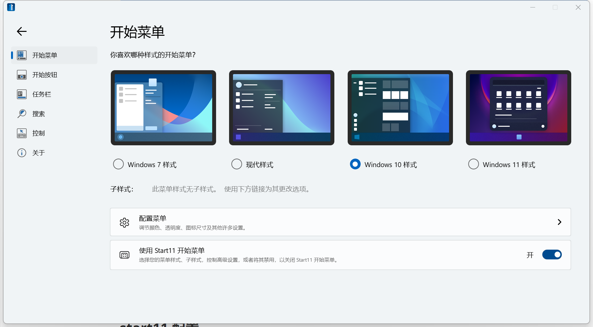Screen dimensions: 593x327
Task: Click the 调节颜色、透明度 description text
Action: tap(193, 228)
